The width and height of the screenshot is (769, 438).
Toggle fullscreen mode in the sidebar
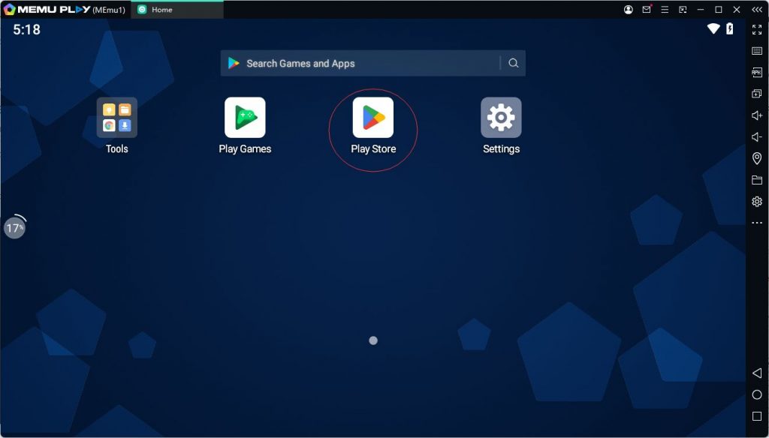pyautogui.click(x=757, y=29)
